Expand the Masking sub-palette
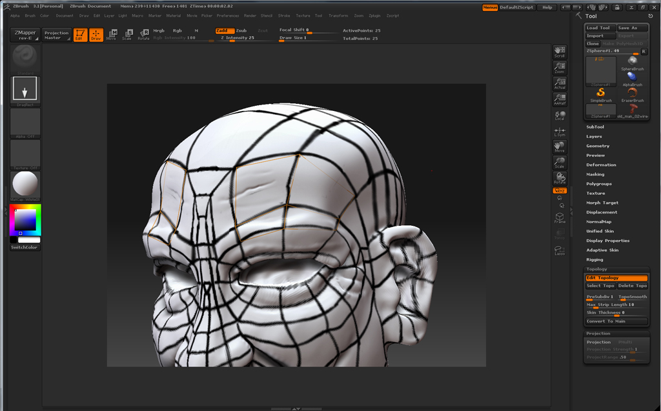This screenshot has height=411, width=661. click(595, 174)
